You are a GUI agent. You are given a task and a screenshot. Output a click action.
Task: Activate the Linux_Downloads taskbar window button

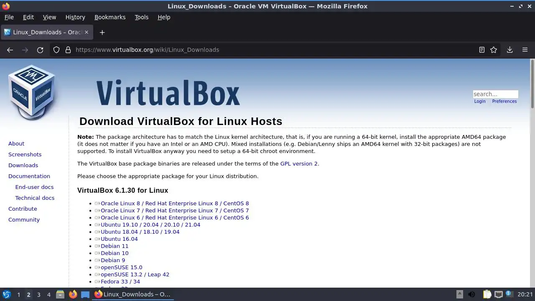133,294
